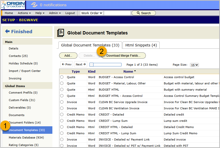The height and width of the screenshot is (148, 220).
Task: Open the Admin dropdown menu
Action: coord(55,13)
